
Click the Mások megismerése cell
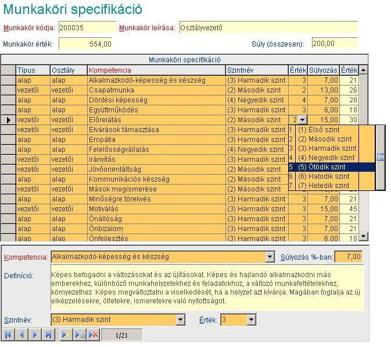click(x=156, y=189)
